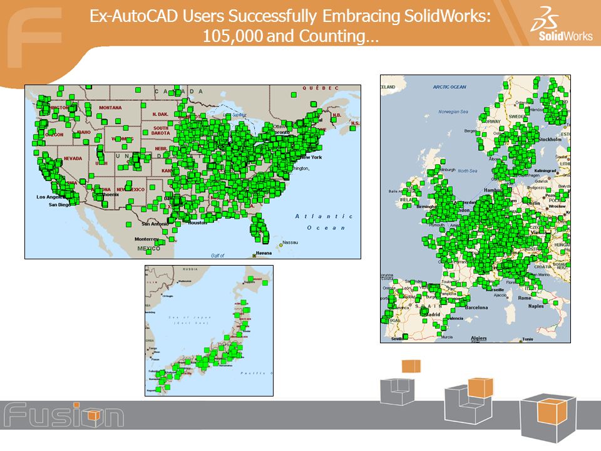
Task: Click the "NEVADA" state label
Action: click(73, 158)
